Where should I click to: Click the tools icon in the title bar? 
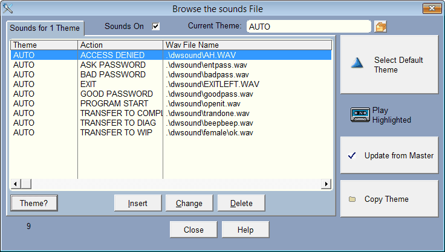tap(8, 8)
